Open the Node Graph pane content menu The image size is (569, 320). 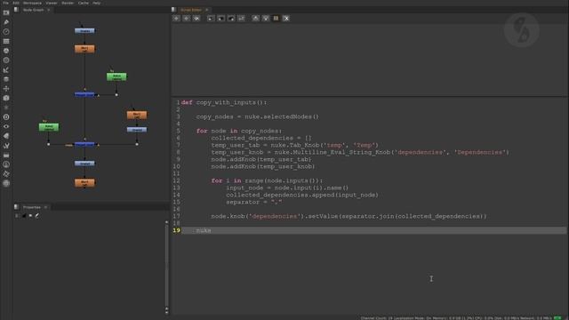click(x=16, y=10)
